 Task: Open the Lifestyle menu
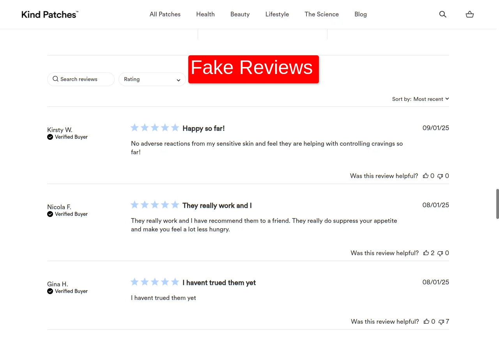[277, 14]
